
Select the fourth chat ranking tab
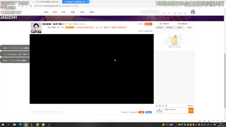click(189, 27)
